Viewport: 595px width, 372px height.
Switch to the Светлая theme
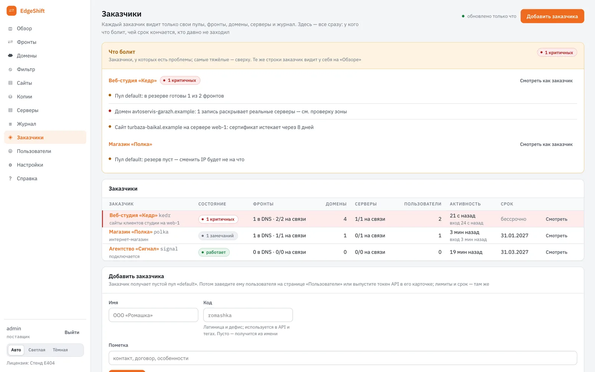coord(37,350)
